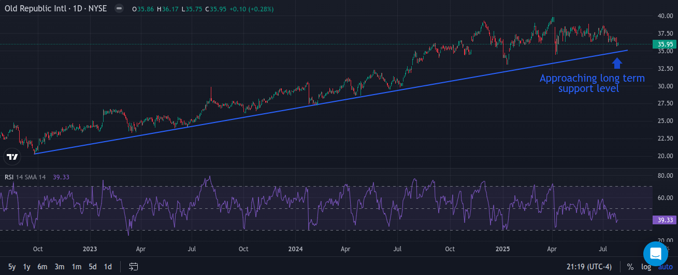Image resolution: width=678 pixels, height=275 pixels.
Task: Select the RSI 14 SMA 14 indicator legend
Action: 25,177
